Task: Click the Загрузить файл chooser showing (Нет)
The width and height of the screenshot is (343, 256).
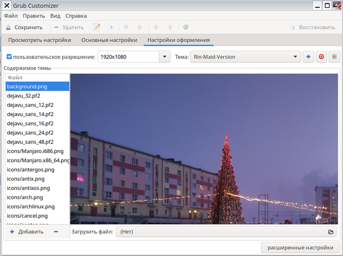Action: 226,232
